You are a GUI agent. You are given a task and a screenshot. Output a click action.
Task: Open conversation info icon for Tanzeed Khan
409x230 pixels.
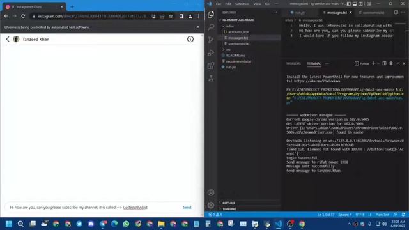pyautogui.click(x=190, y=39)
